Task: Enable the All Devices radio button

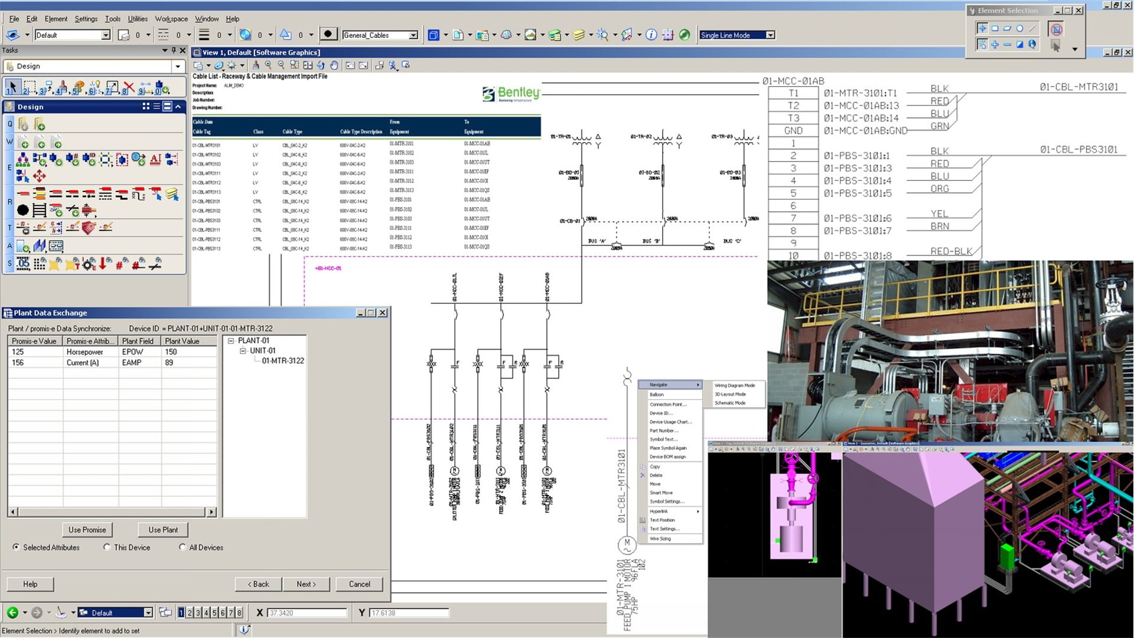Action: click(x=182, y=548)
